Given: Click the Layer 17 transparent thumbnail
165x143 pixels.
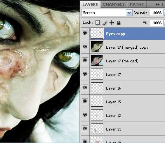Looking at the screenshot, I should point(97,74).
